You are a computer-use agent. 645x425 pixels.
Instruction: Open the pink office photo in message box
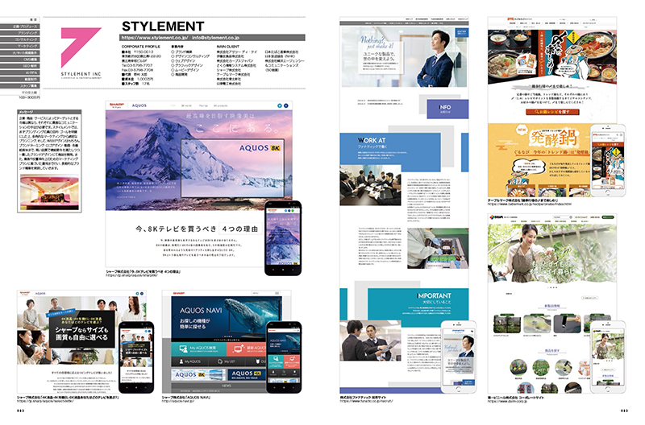click(x=49, y=192)
